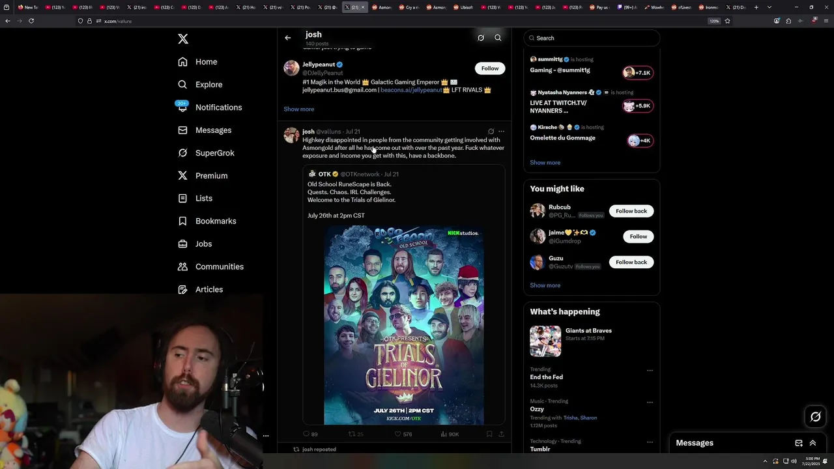834x469 pixels.
Task: Follow jaime @iGumdrop
Action: pos(639,236)
